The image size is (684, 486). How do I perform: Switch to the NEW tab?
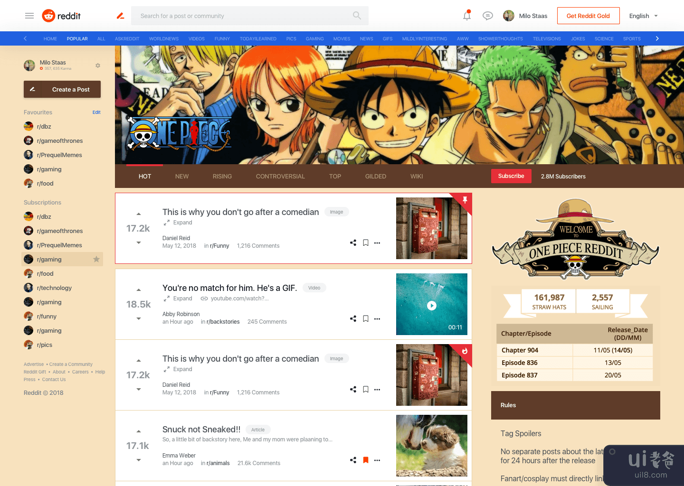point(182,176)
